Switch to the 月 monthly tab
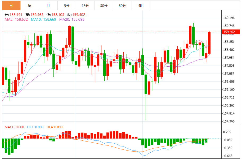 pos(48,6)
